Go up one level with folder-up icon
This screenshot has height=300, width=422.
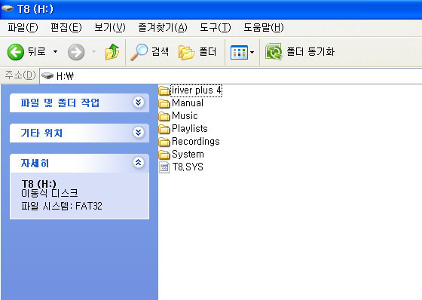pos(112,52)
